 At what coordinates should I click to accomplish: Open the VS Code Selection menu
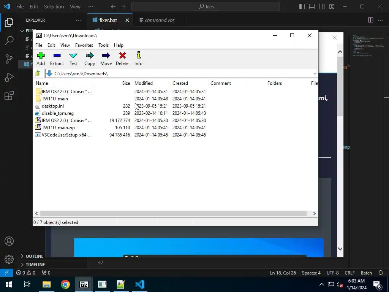click(54, 7)
